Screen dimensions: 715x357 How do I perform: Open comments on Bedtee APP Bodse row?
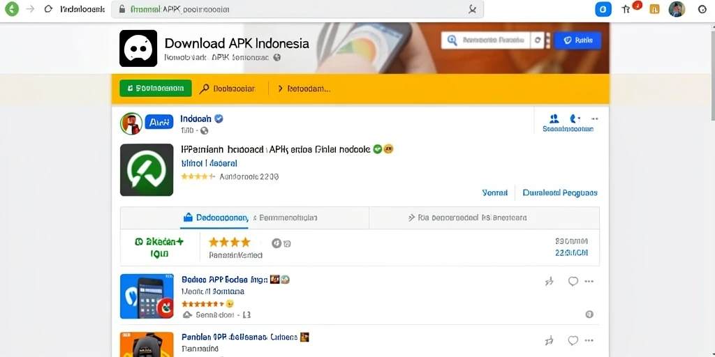pos(573,282)
